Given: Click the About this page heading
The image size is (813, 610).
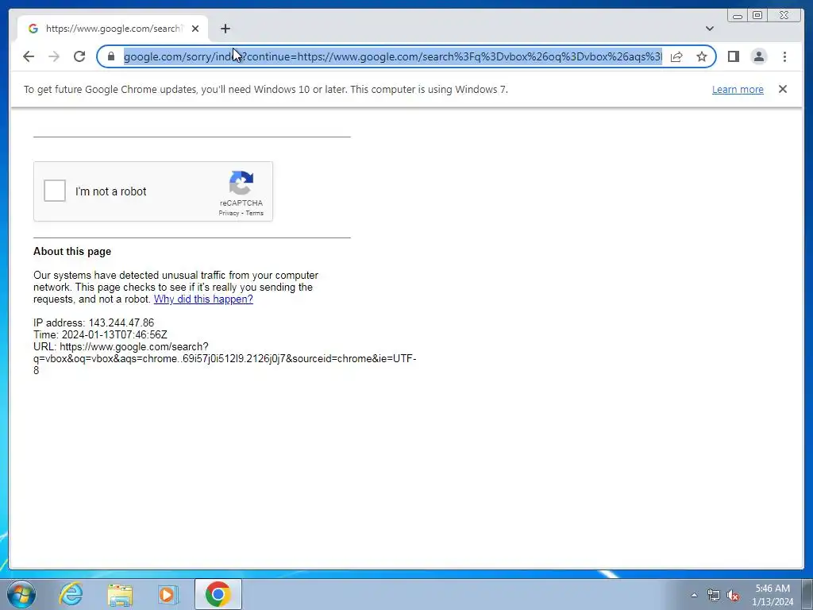Looking at the screenshot, I should pyautogui.click(x=72, y=252).
